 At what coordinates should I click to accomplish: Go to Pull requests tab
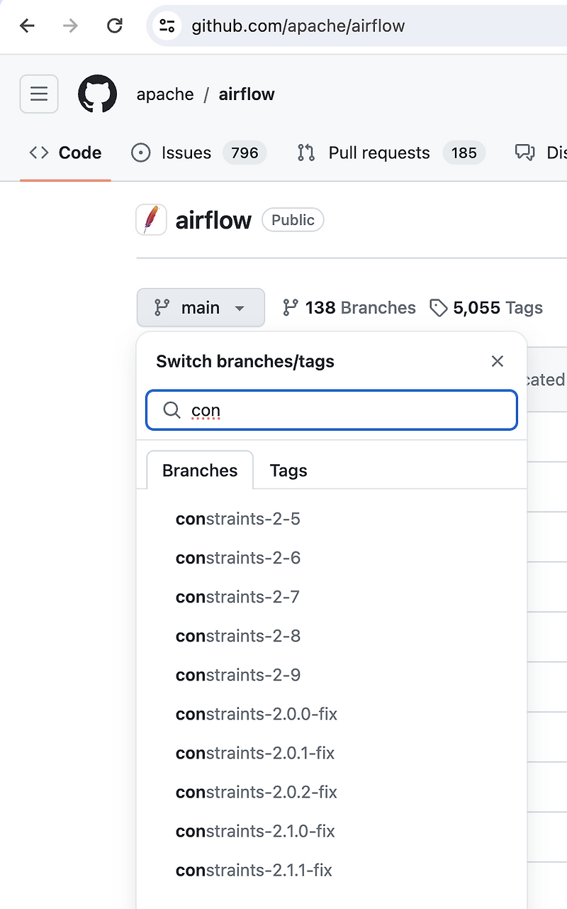[378, 153]
